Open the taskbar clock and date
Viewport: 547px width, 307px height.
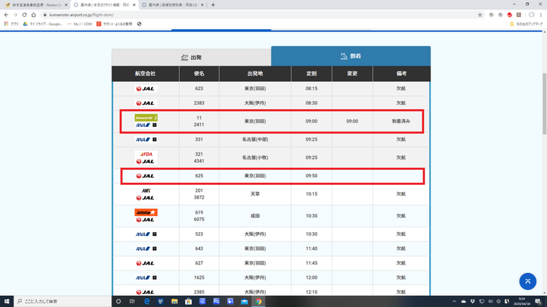(x=522, y=302)
